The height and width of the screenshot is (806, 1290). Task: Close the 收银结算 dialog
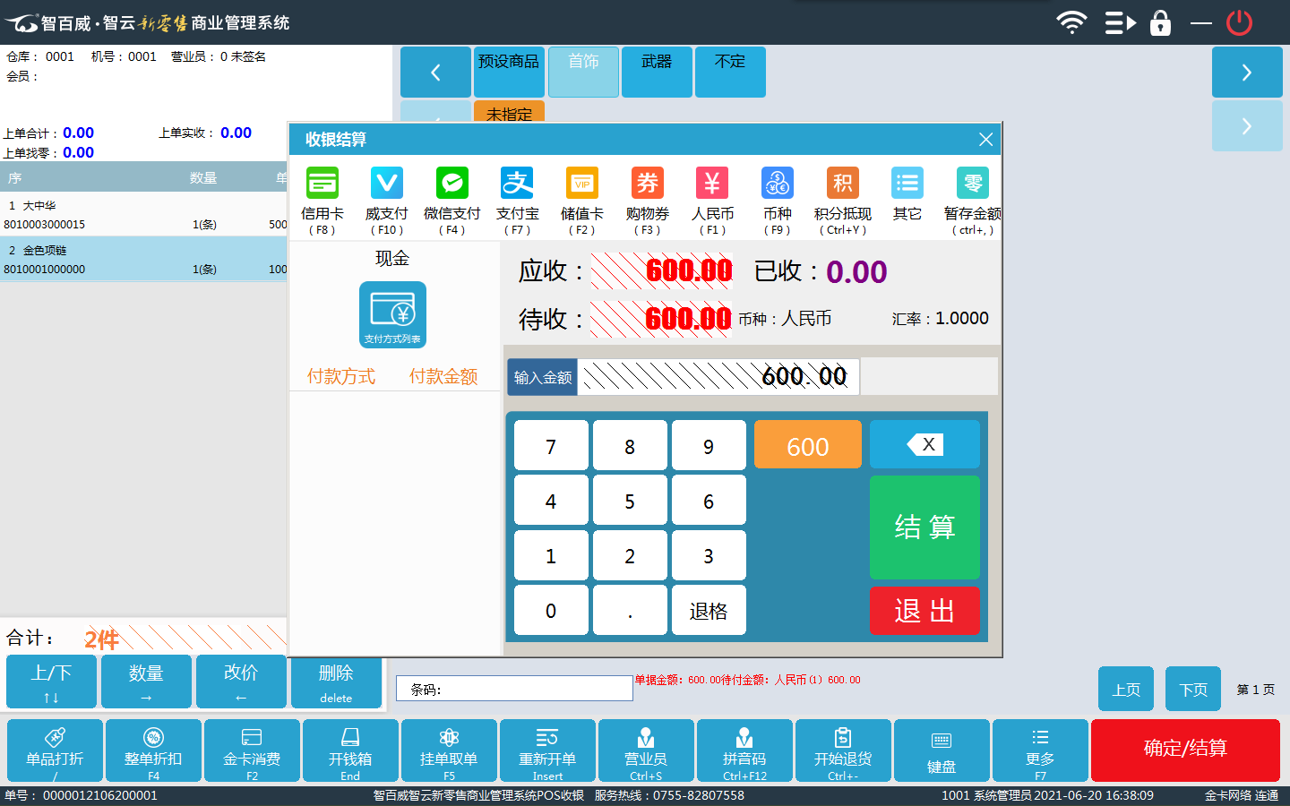tap(985, 140)
